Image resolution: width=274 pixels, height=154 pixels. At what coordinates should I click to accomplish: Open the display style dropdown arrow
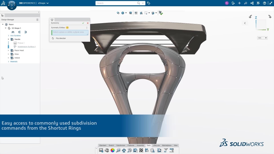coord(126,13)
